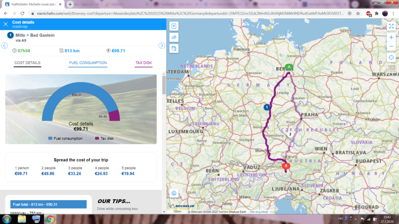Open the Tax Disk tab
The height and width of the screenshot is (224, 399).
click(x=143, y=63)
